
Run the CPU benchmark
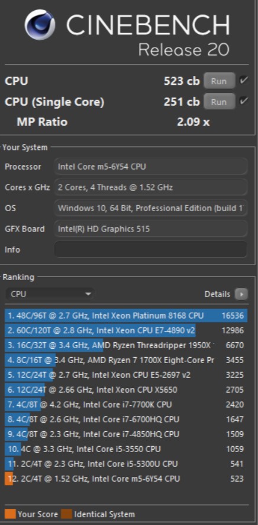(x=219, y=81)
